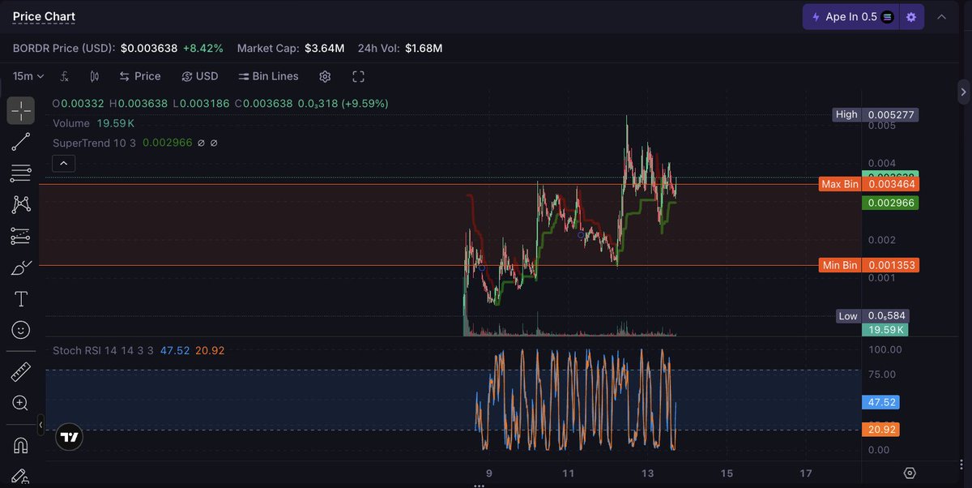The width and height of the screenshot is (972, 488).
Task: Open the indicators fx menu
Action: click(x=65, y=76)
